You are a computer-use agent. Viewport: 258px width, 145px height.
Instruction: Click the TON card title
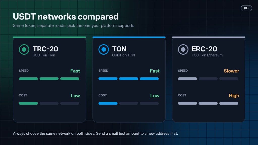click(x=119, y=49)
